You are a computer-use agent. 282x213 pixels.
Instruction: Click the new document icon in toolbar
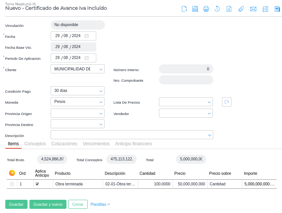pyautogui.click(x=184, y=9)
